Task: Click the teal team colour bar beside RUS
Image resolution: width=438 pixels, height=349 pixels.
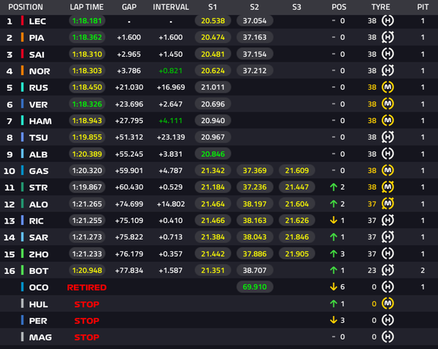Action: [23, 87]
